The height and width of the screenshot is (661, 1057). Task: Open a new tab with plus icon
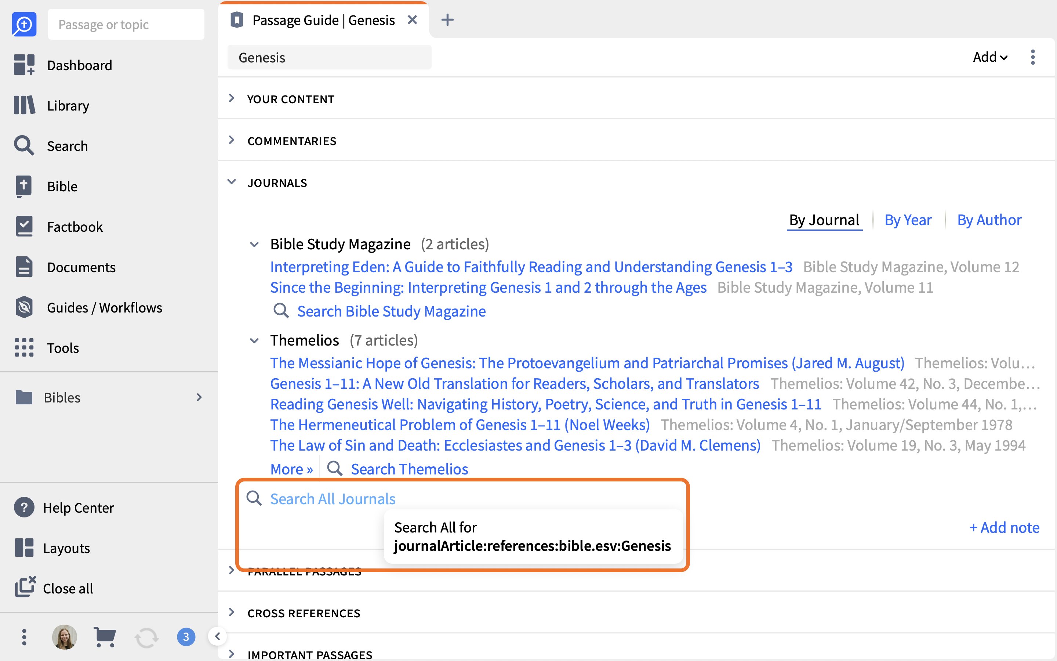447,20
